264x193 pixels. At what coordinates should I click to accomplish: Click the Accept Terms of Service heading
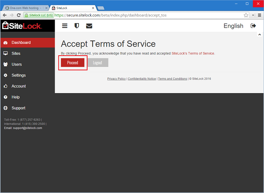click(108, 44)
